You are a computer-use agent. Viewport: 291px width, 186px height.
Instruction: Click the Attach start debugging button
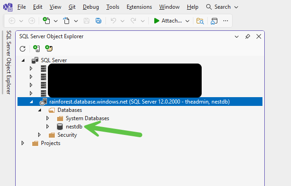click(x=168, y=21)
